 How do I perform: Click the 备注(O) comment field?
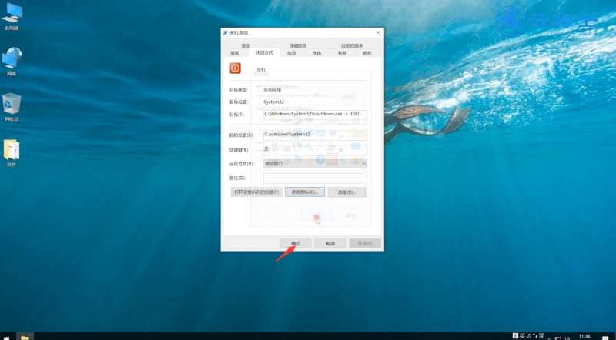[315, 178]
